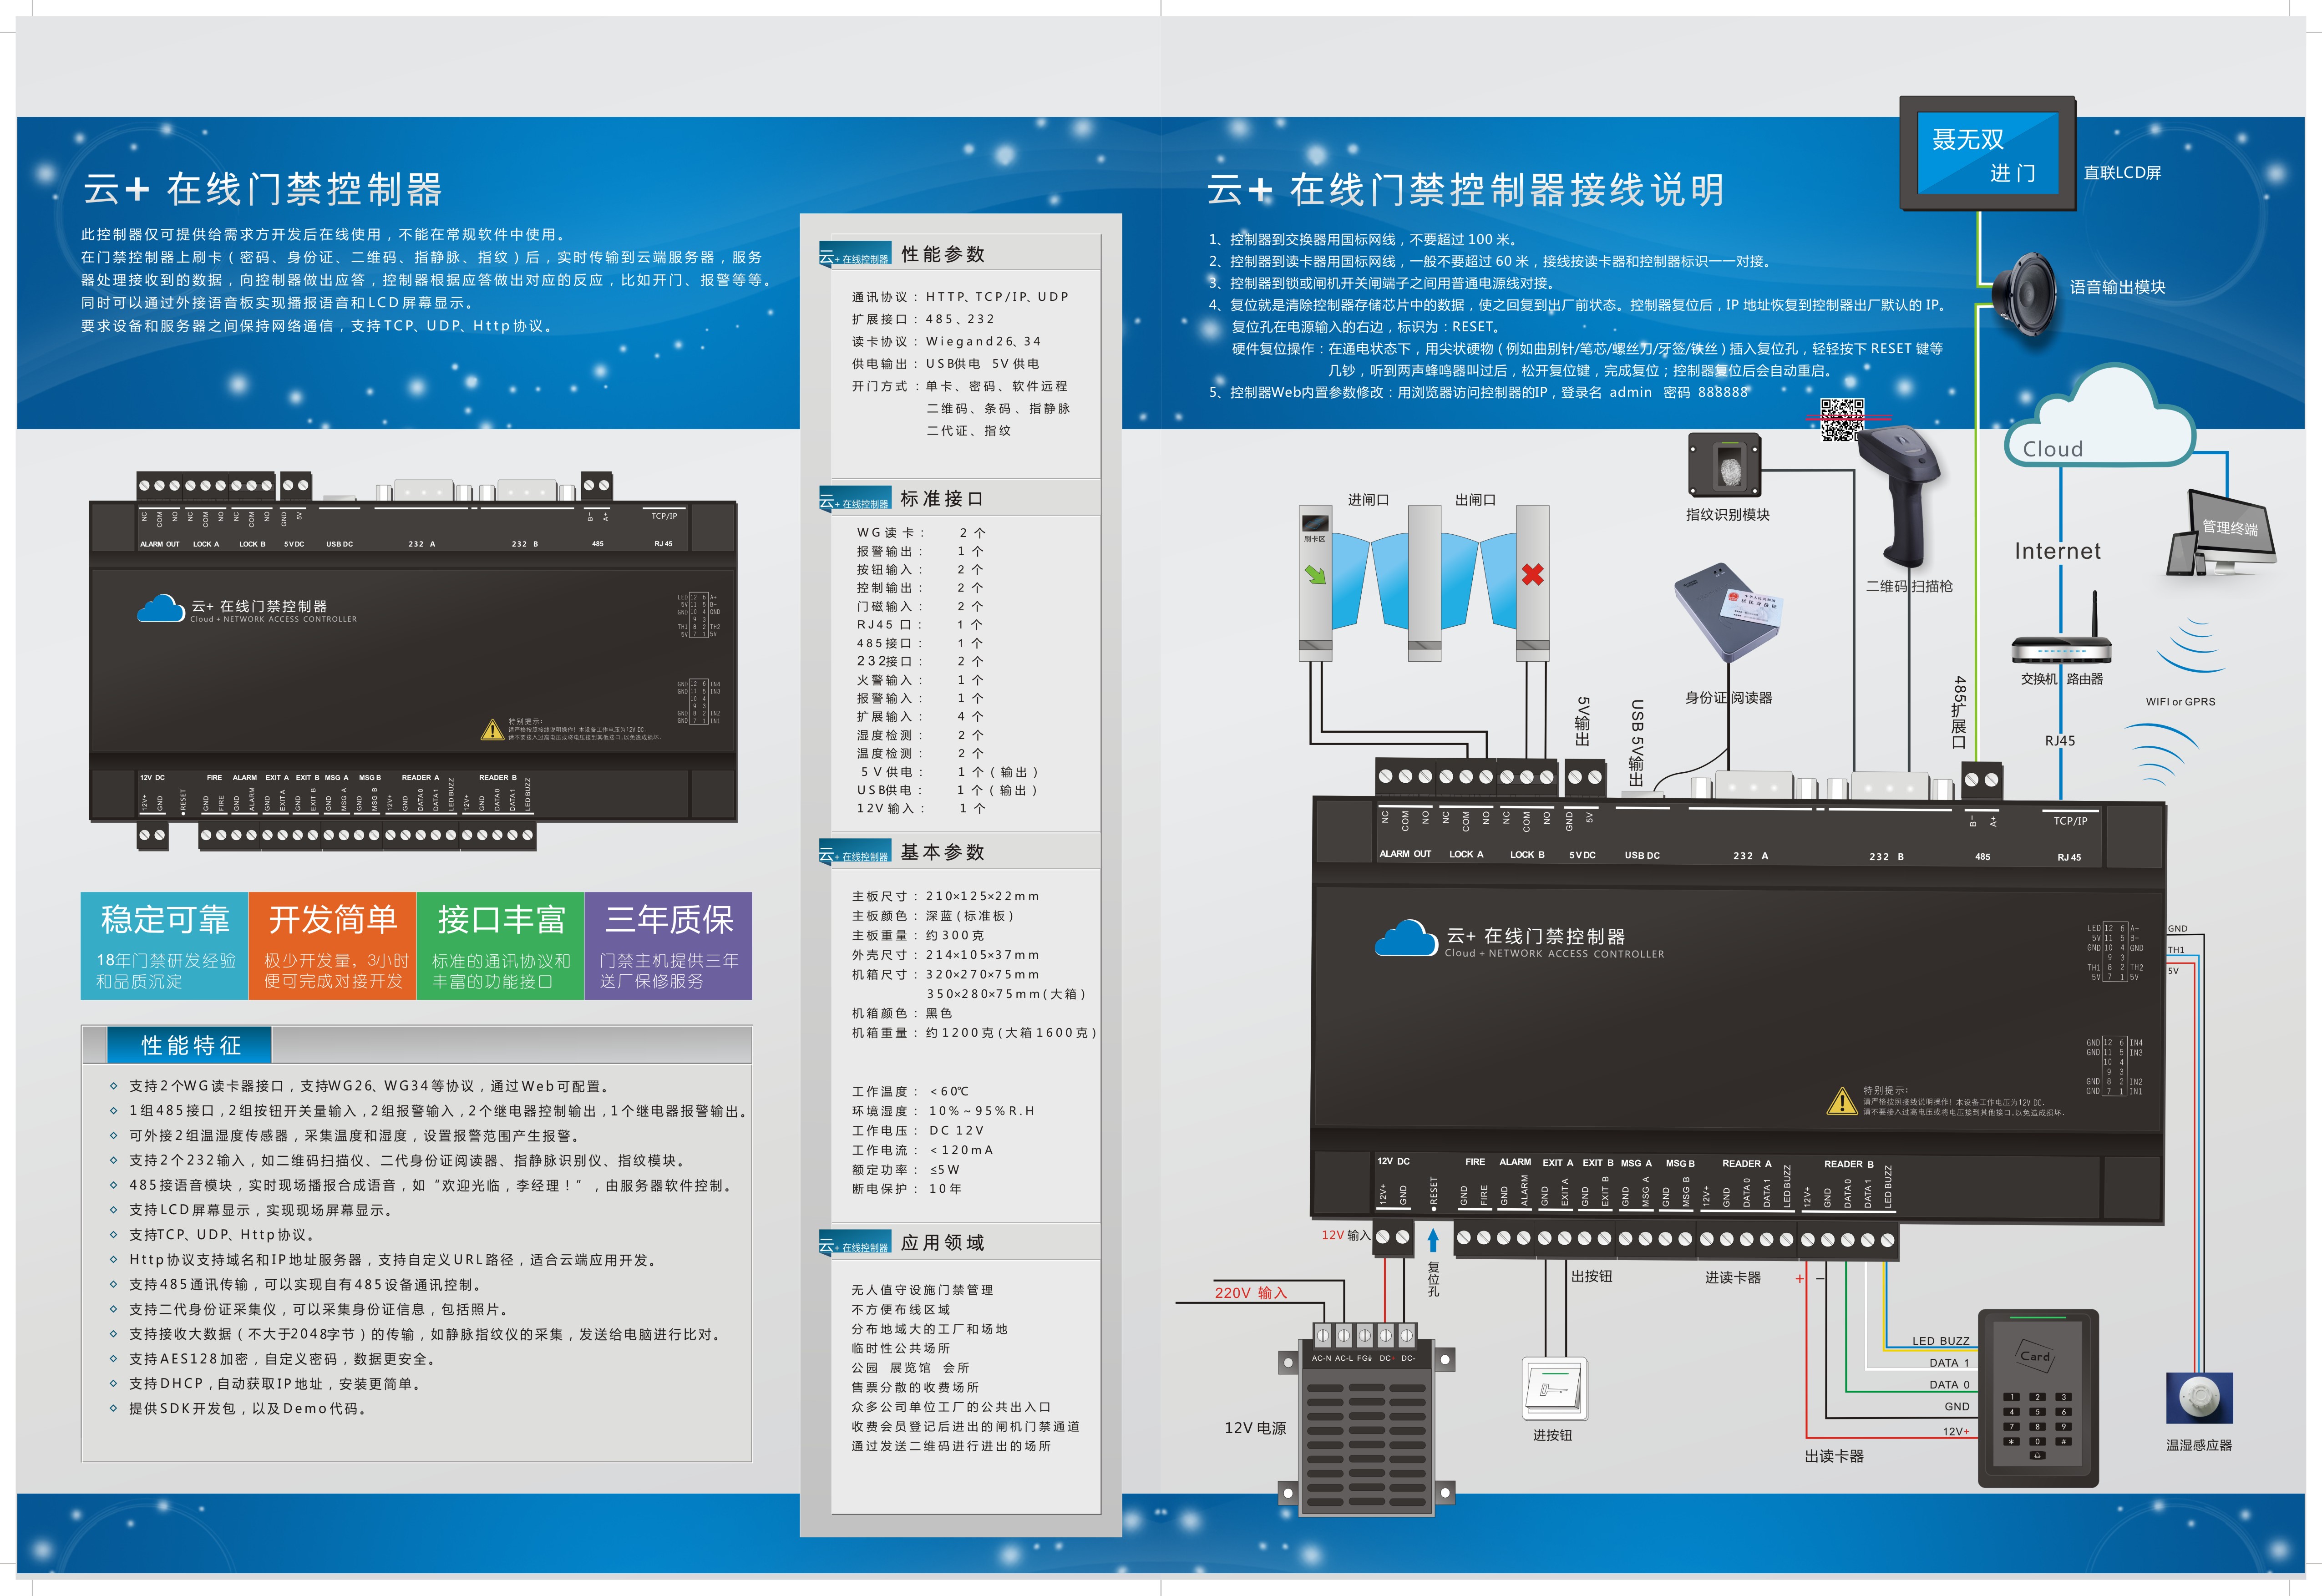Click the direct-connect LCD screen showing 聂无双
Image resolution: width=2322 pixels, height=1596 pixels.
(x=1987, y=154)
